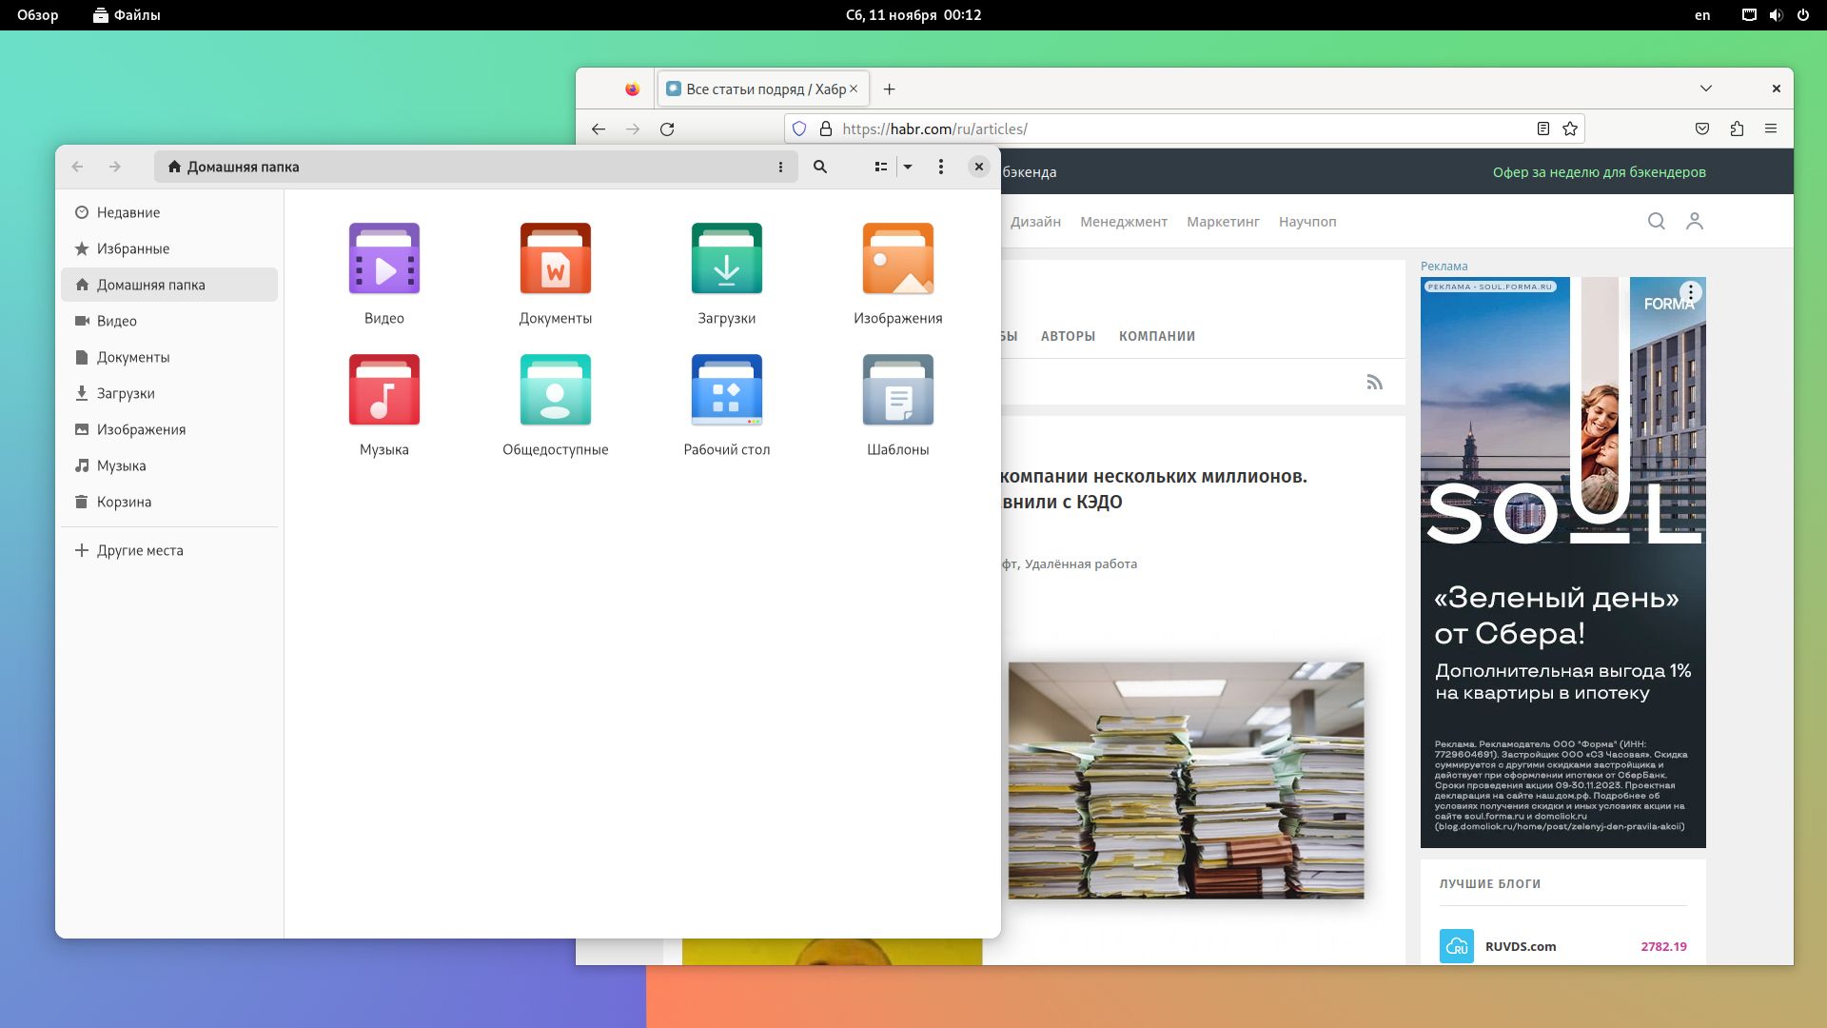Open Офер за неделю для бэкендеров link
Image resolution: width=1827 pixels, height=1028 pixels.
1600,172
